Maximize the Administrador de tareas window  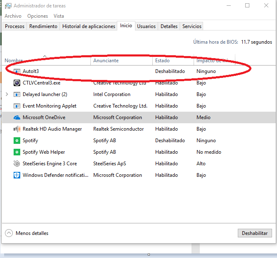247,5
